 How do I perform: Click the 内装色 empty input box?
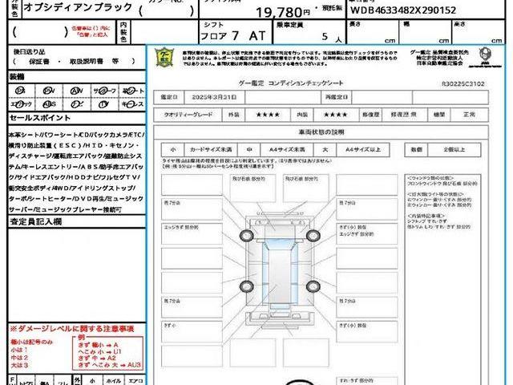tap(163, 32)
